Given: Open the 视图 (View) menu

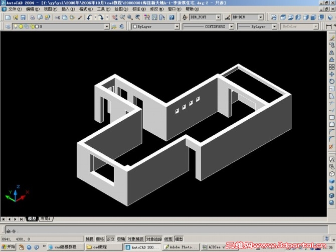Looking at the screenshot, I should [x=50, y=9].
